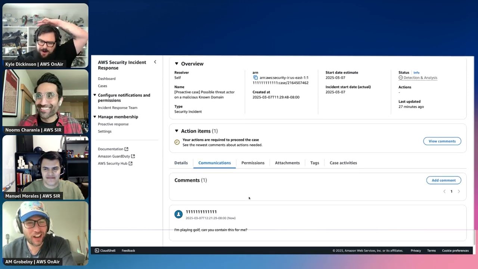The width and height of the screenshot is (478, 269).
Task: Open the Details tab
Action: [x=181, y=163]
